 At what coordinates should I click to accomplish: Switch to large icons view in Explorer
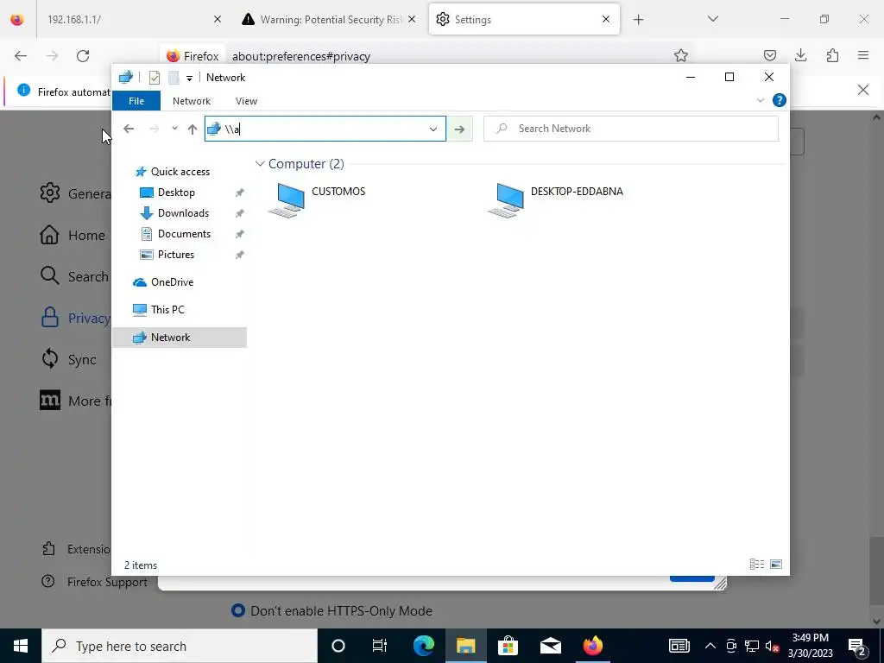pyautogui.click(x=776, y=565)
